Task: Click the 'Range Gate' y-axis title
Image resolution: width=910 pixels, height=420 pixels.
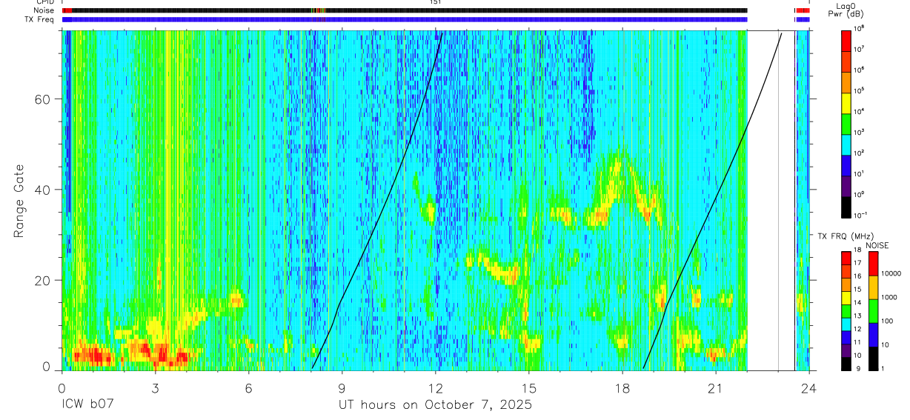Action: click(19, 200)
